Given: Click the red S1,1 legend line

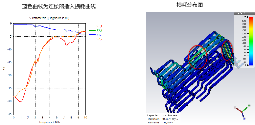Looking at the screenshot, I should tap(92, 26).
